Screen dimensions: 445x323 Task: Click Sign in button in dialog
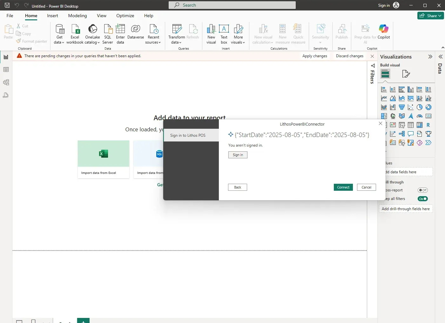point(238,155)
